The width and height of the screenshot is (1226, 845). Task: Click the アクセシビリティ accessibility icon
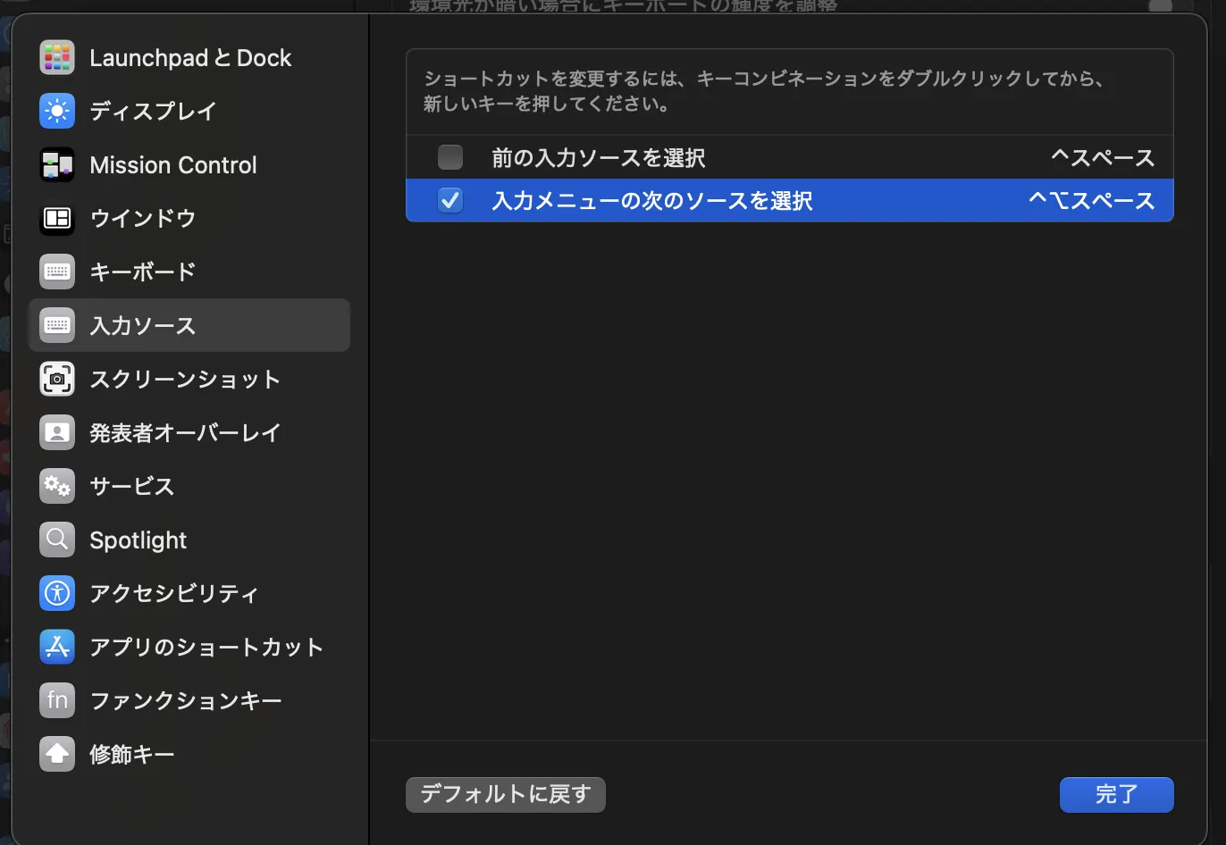(56, 593)
